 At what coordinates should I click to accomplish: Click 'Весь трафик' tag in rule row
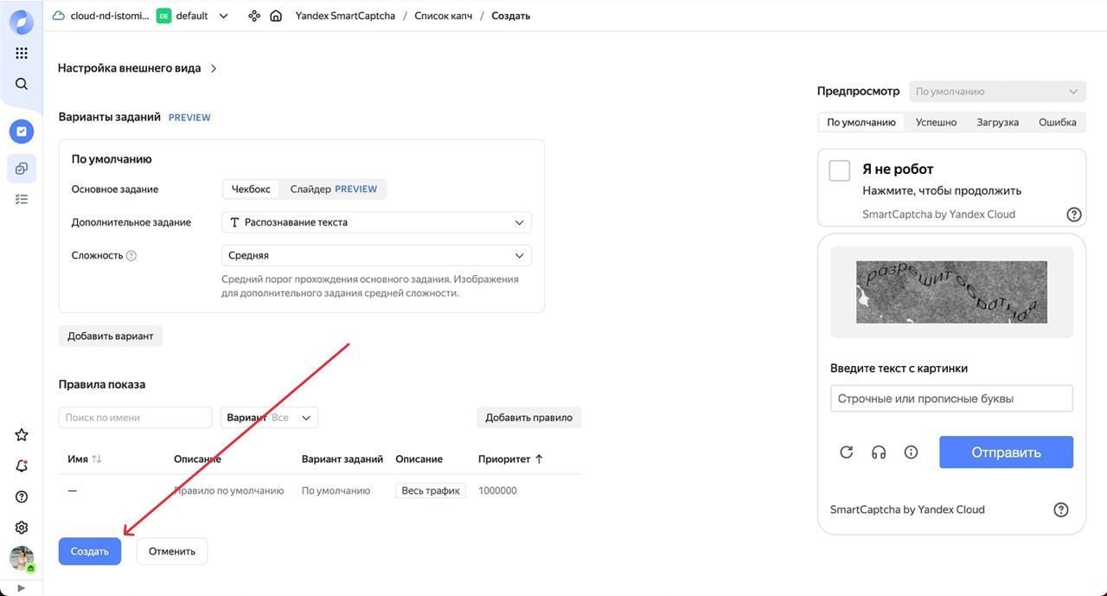(x=431, y=490)
